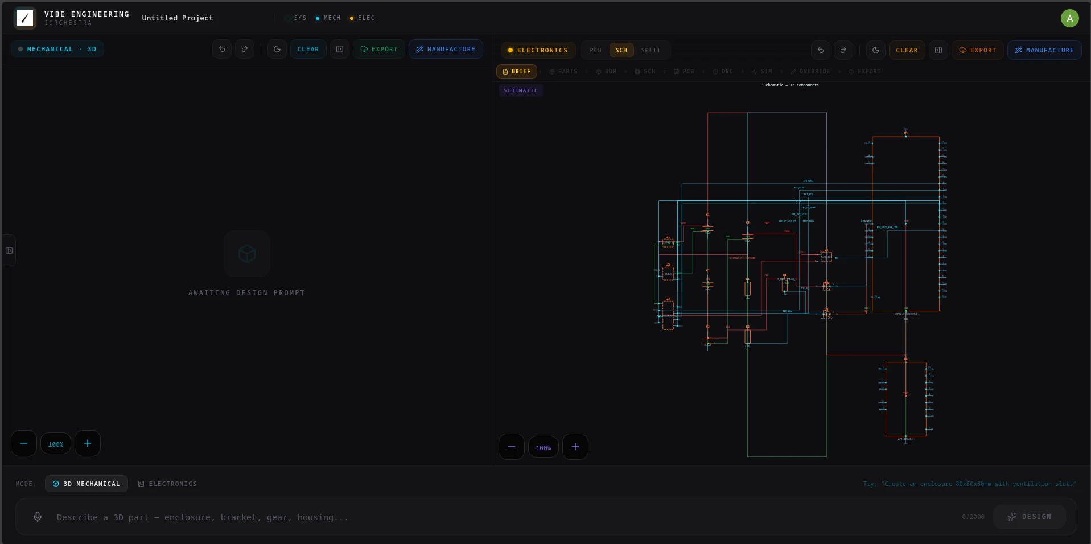This screenshot has width=1091, height=544.
Task: Select the SPLIT view tab
Action: pos(651,50)
